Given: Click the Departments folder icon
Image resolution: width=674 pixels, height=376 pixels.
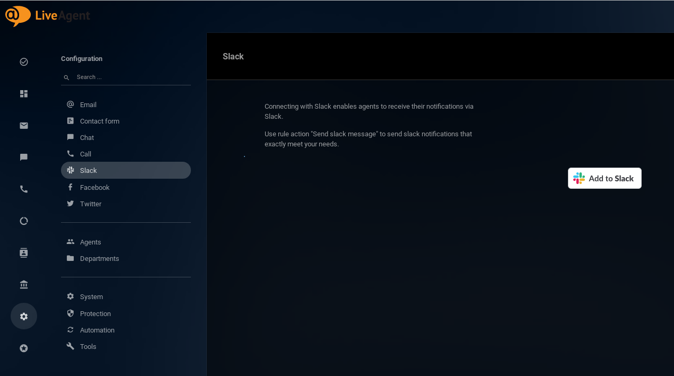Looking at the screenshot, I should click(71, 258).
